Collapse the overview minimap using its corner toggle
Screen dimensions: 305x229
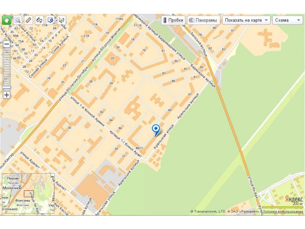pos(52,176)
